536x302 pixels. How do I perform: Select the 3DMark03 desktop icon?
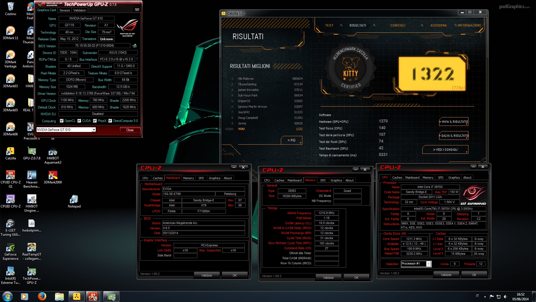pyautogui.click(x=11, y=81)
